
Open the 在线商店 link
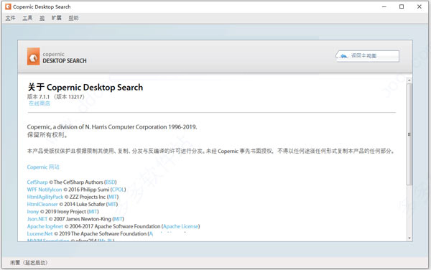click(x=40, y=103)
